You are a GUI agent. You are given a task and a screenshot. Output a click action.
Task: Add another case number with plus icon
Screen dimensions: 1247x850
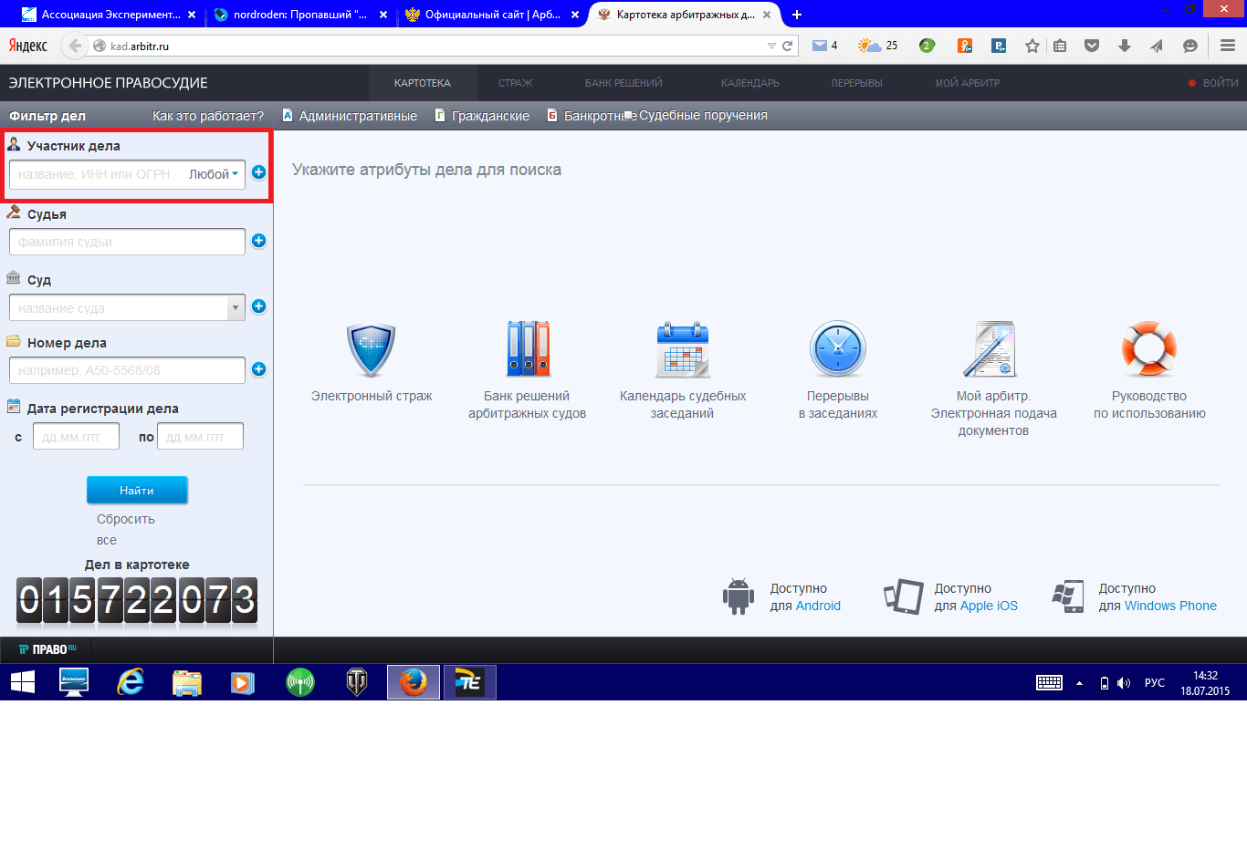[258, 369]
